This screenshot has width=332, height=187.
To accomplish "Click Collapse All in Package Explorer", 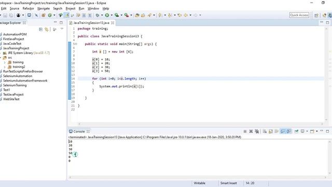I will point(40,29).
